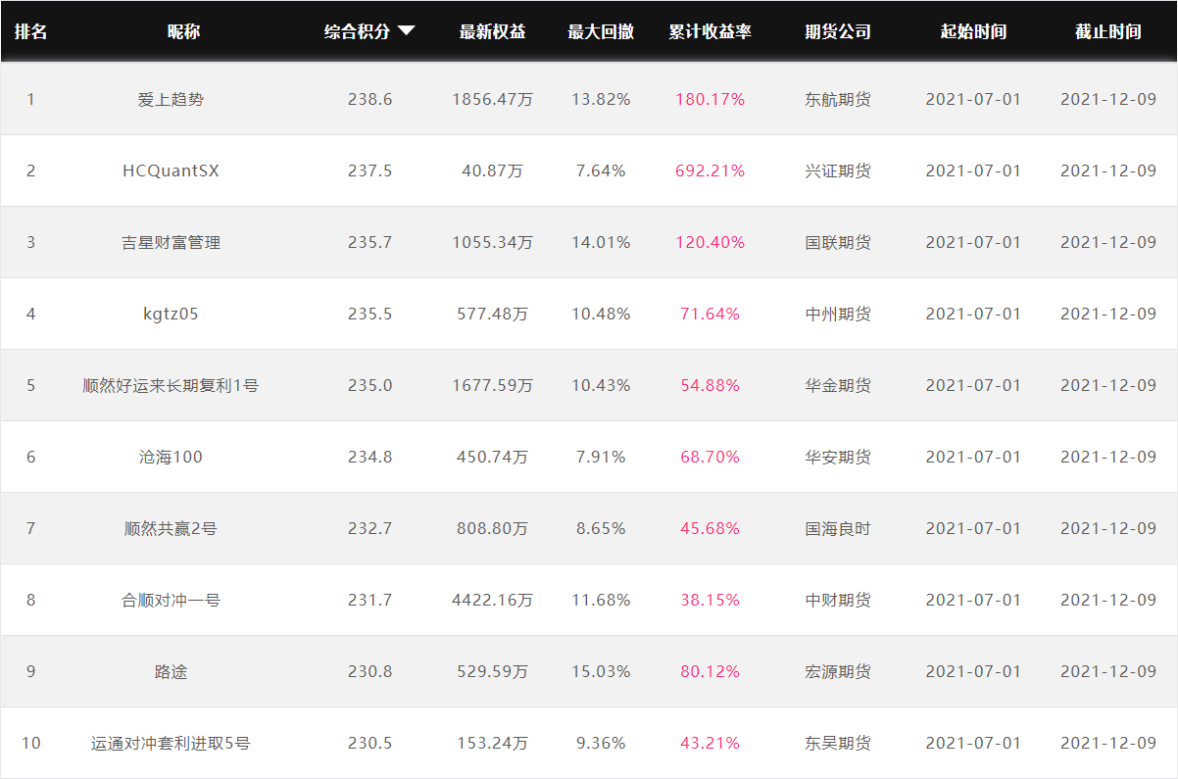The width and height of the screenshot is (1178, 779).
Task: Select the equity value 1055.34万
Action: pyautogui.click(x=493, y=242)
